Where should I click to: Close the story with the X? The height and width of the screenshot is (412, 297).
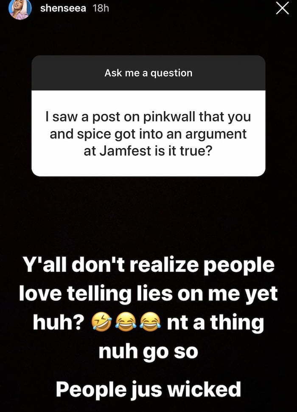282,8
